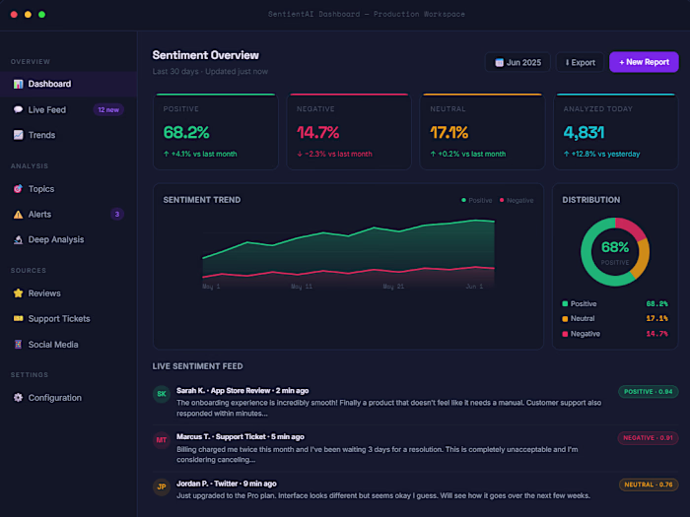Open the Jun 2025 date picker

(x=517, y=62)
